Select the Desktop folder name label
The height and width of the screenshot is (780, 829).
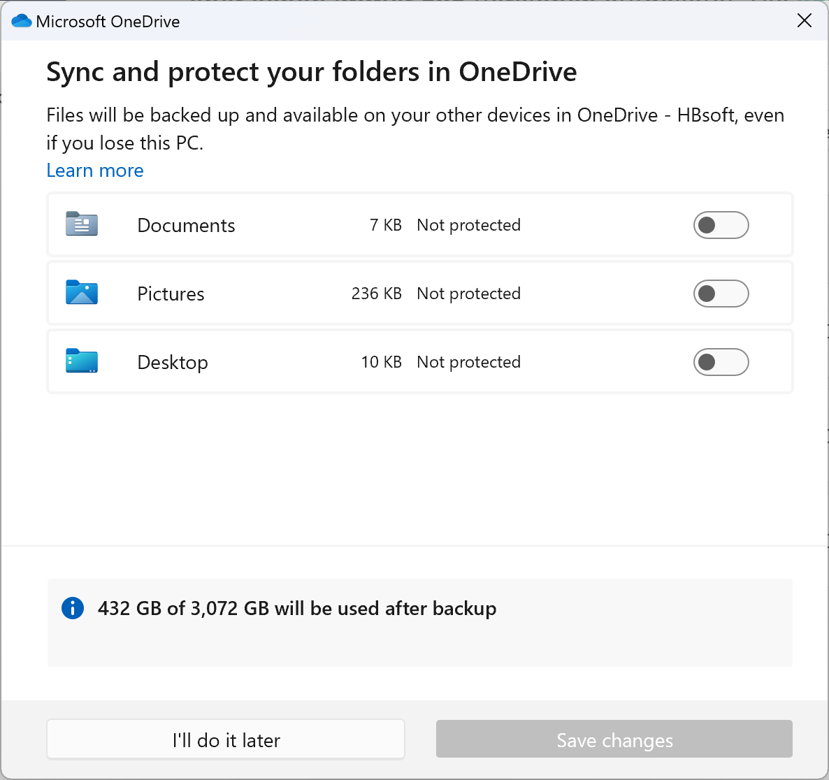point(173,362)
